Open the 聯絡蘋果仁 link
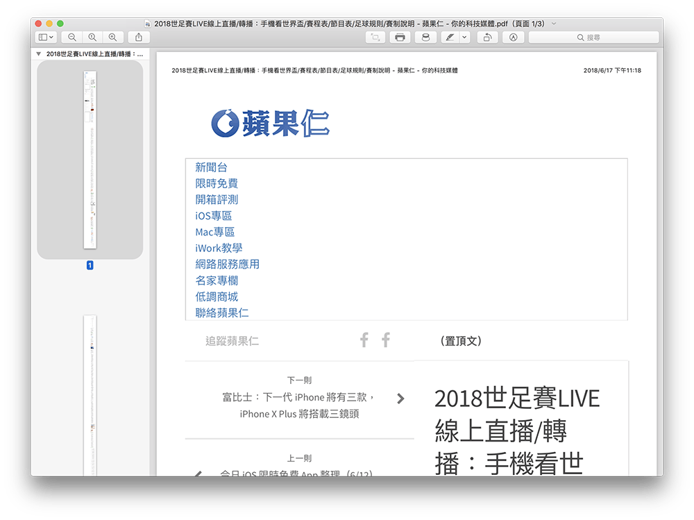The width and height of the screenshot is (694, 520). click(222, 312)
